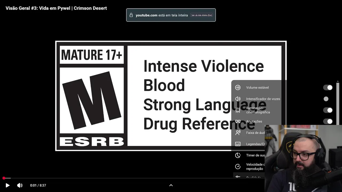Click the playback speed gauge icon
This screenshot has width=342, height=192.
[x=238, y=167]
